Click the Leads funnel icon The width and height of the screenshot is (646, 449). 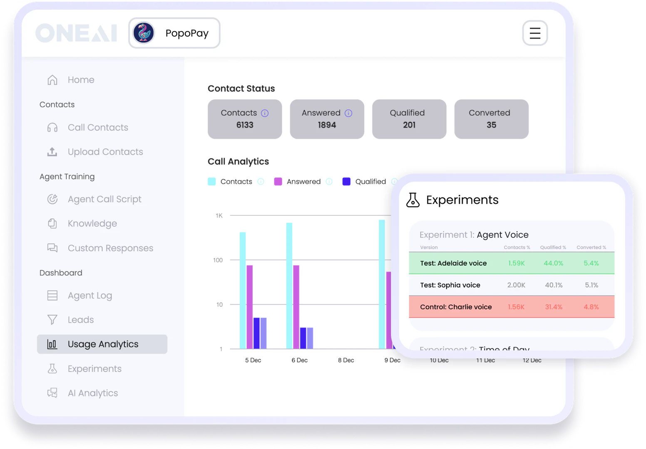pyautogui.click(x=52, y=320)
